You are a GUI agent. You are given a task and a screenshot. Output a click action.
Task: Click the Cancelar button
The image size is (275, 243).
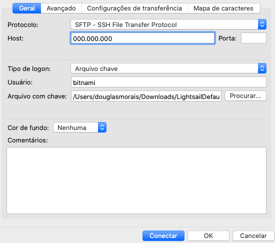(x=253, y=235)
